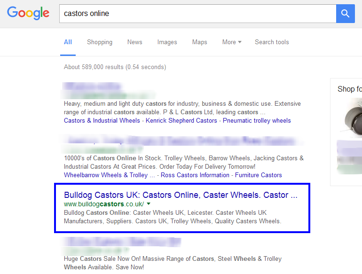Open Kenrick Shepherd Castors sitelink

pos(181,120)
